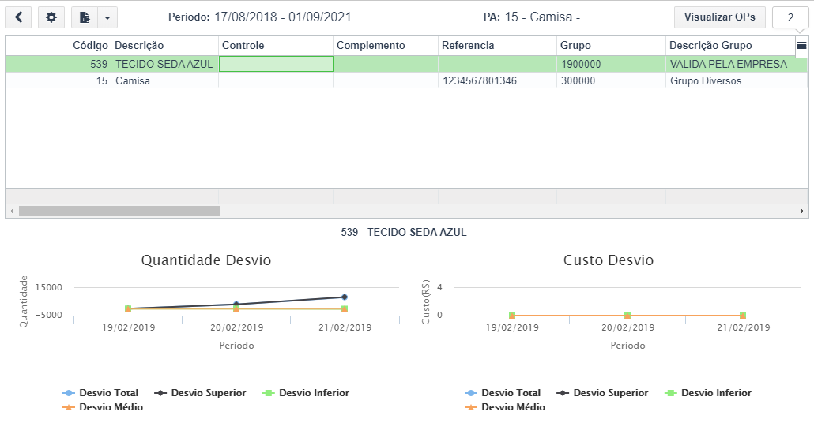
Task: Click the scrollbar left arrow
Action: (12, 211)
